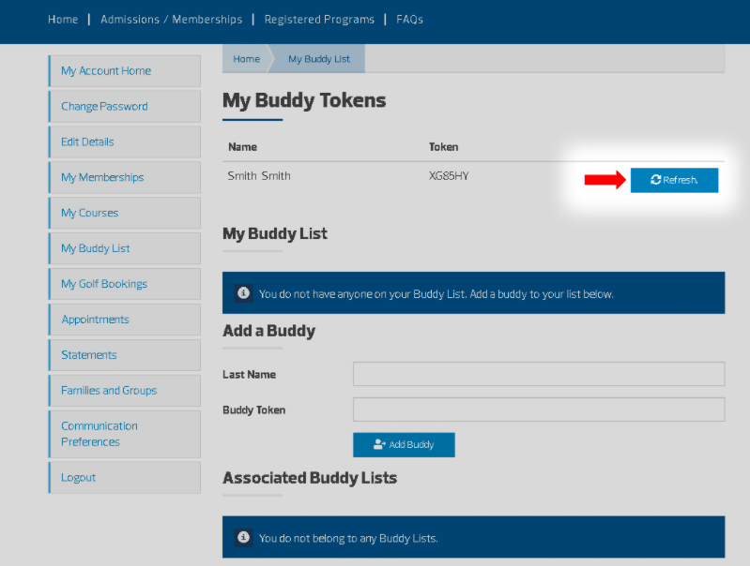Type in the Last Name field
Image resolution: width=750 pixels, height=566 pixels.
tap(538, 374)
